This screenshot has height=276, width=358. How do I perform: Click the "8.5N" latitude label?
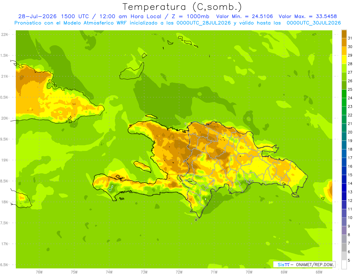coord(4,181)
